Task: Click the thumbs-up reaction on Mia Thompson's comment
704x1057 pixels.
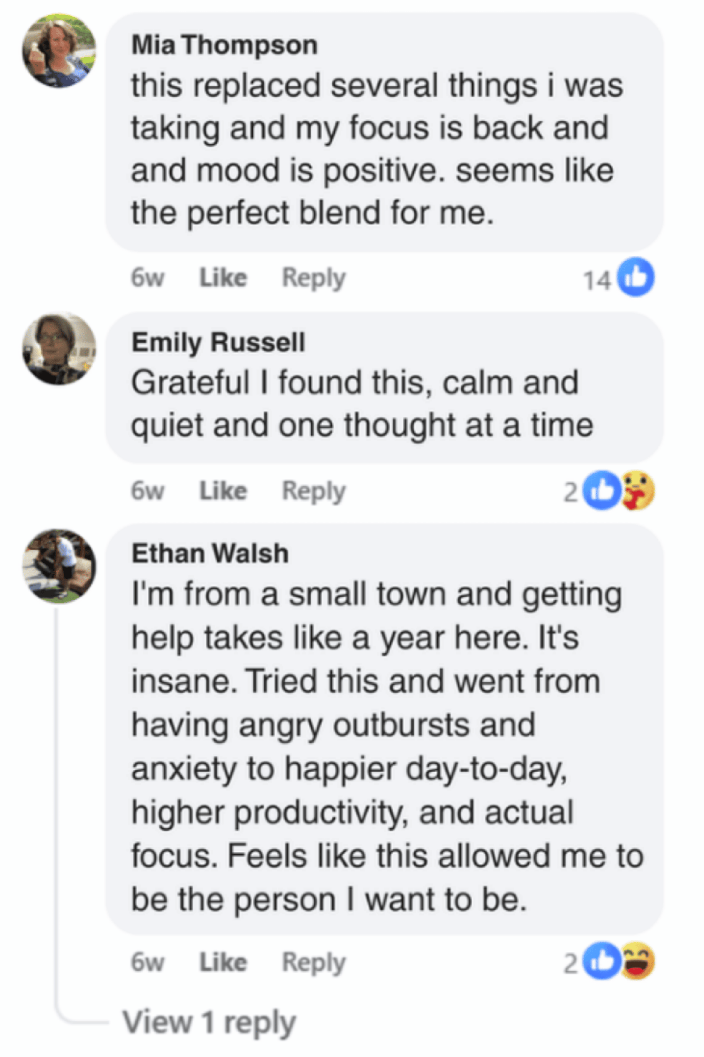Action: [x=636, y=277]
